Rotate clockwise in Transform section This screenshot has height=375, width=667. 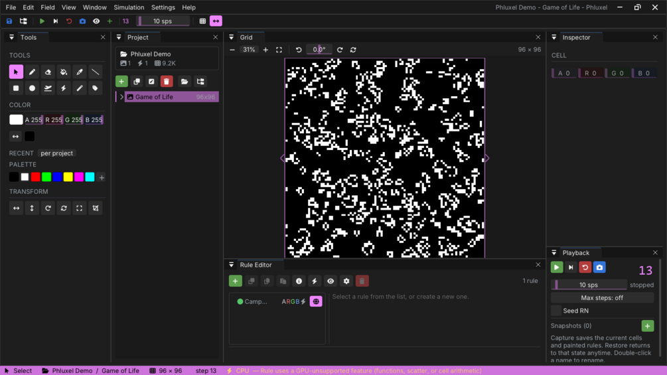point(48,208)
